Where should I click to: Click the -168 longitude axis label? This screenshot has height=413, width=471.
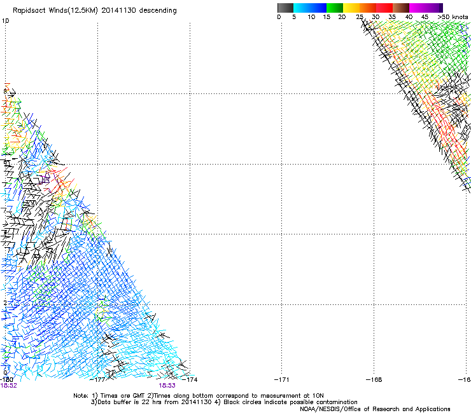pos(374,380)
